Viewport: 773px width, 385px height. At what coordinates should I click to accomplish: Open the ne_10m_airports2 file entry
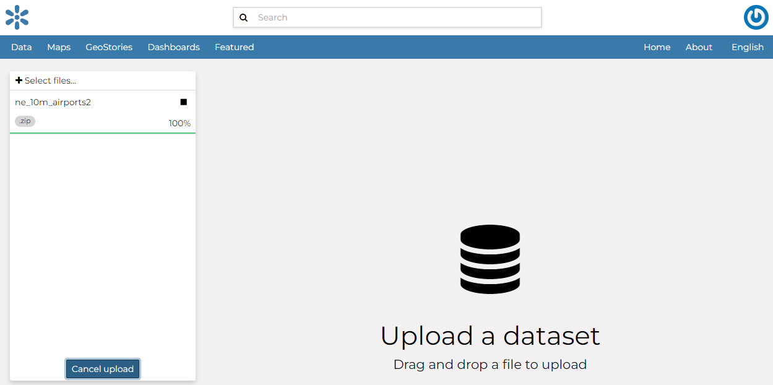53,102
